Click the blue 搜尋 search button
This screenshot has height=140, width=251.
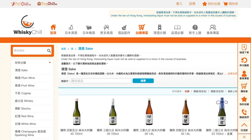point(143,81)
